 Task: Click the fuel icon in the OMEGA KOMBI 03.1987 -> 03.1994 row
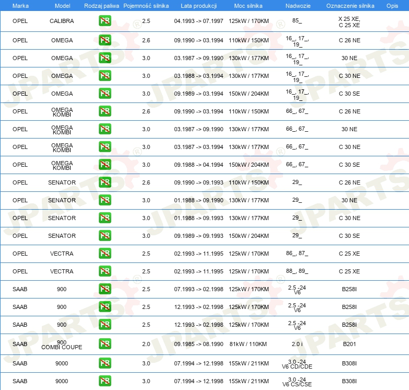[x=105, y=147]
